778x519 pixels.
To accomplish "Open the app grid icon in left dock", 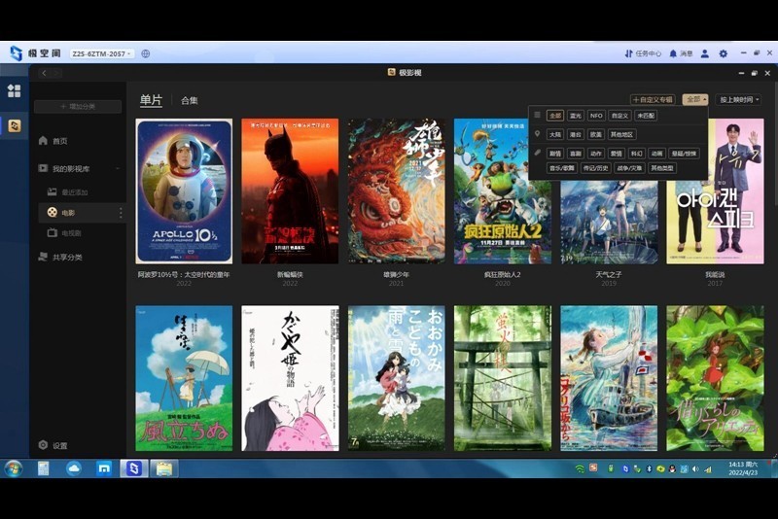I will click(15, 90).
